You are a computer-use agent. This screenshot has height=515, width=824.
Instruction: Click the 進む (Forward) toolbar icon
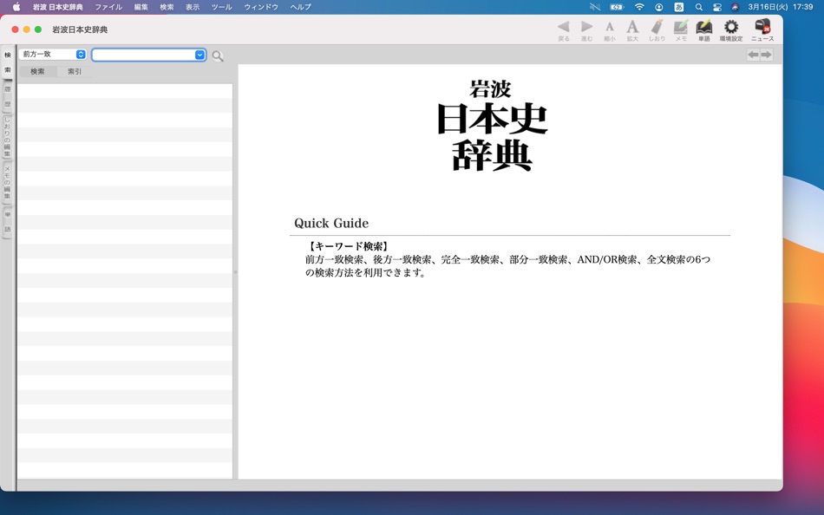click(586, 30)
